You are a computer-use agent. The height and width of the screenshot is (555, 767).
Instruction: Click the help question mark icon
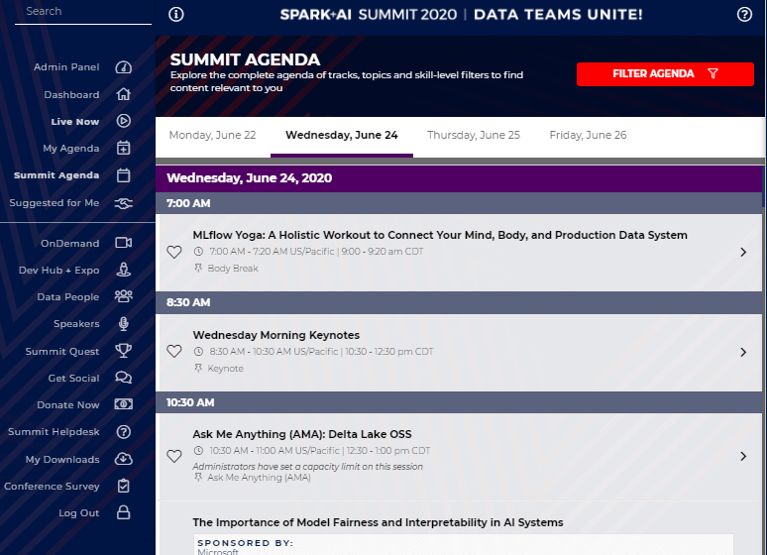click(744, 15)
